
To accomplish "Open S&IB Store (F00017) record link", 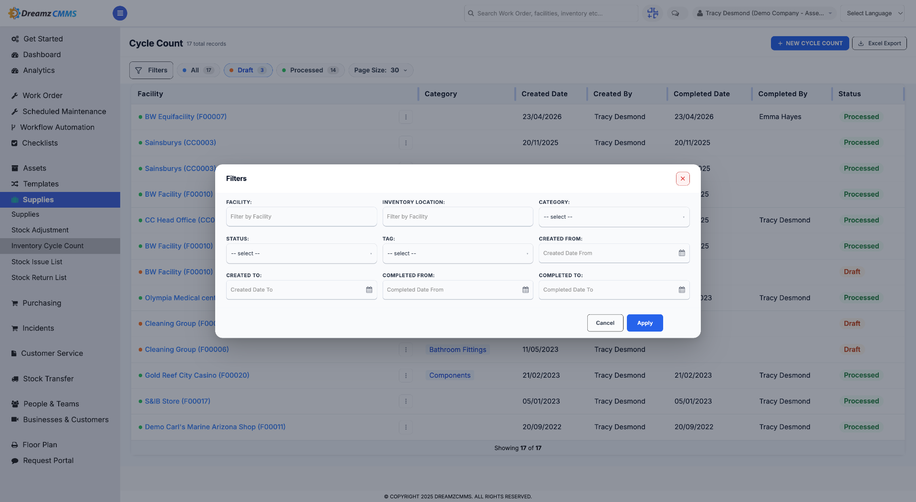I will point(177,401).
